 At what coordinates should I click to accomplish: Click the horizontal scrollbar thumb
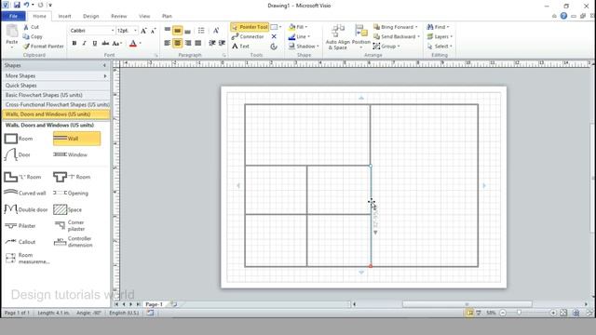click(x=467, y=304)
